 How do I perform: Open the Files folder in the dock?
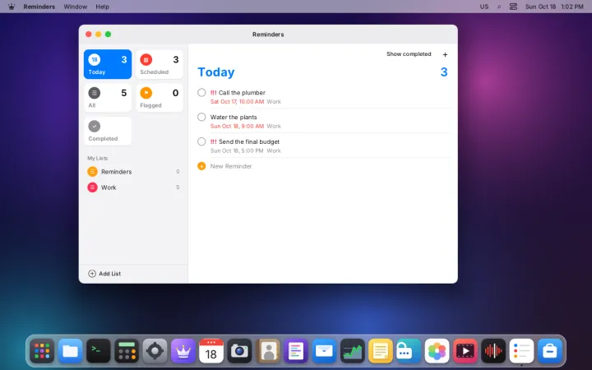click(70, 351)
